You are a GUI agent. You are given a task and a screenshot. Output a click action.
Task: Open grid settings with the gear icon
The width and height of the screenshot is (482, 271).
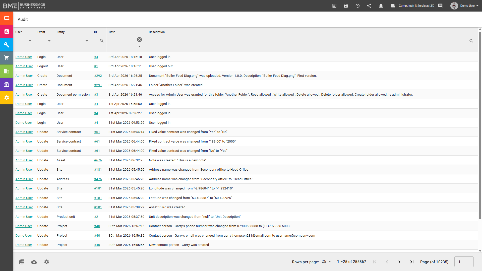(46, 262)
